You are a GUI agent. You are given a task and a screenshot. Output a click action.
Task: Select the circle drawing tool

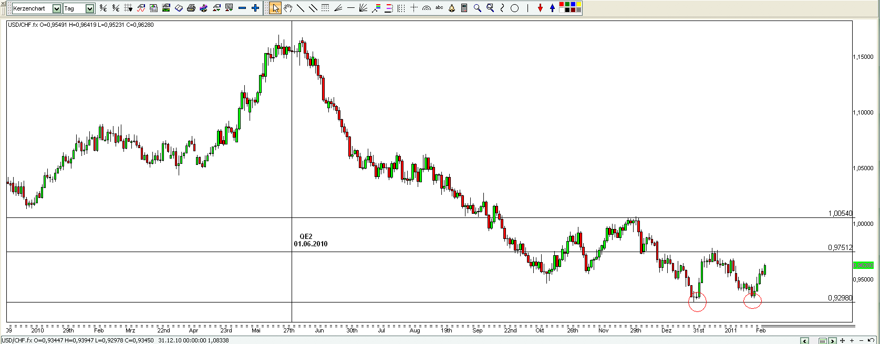515,8
